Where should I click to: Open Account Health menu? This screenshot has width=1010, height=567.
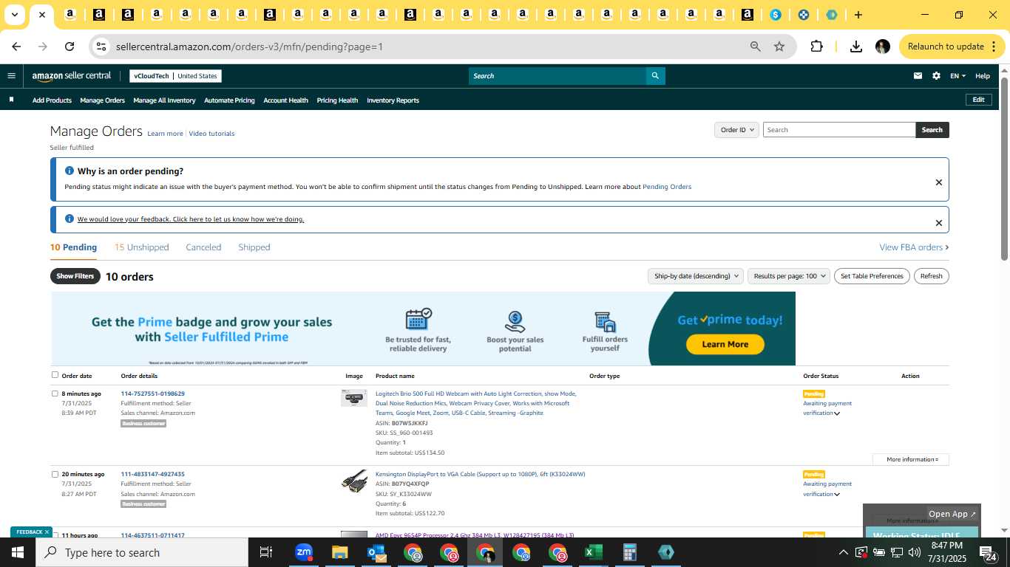(x=285, y=100)
